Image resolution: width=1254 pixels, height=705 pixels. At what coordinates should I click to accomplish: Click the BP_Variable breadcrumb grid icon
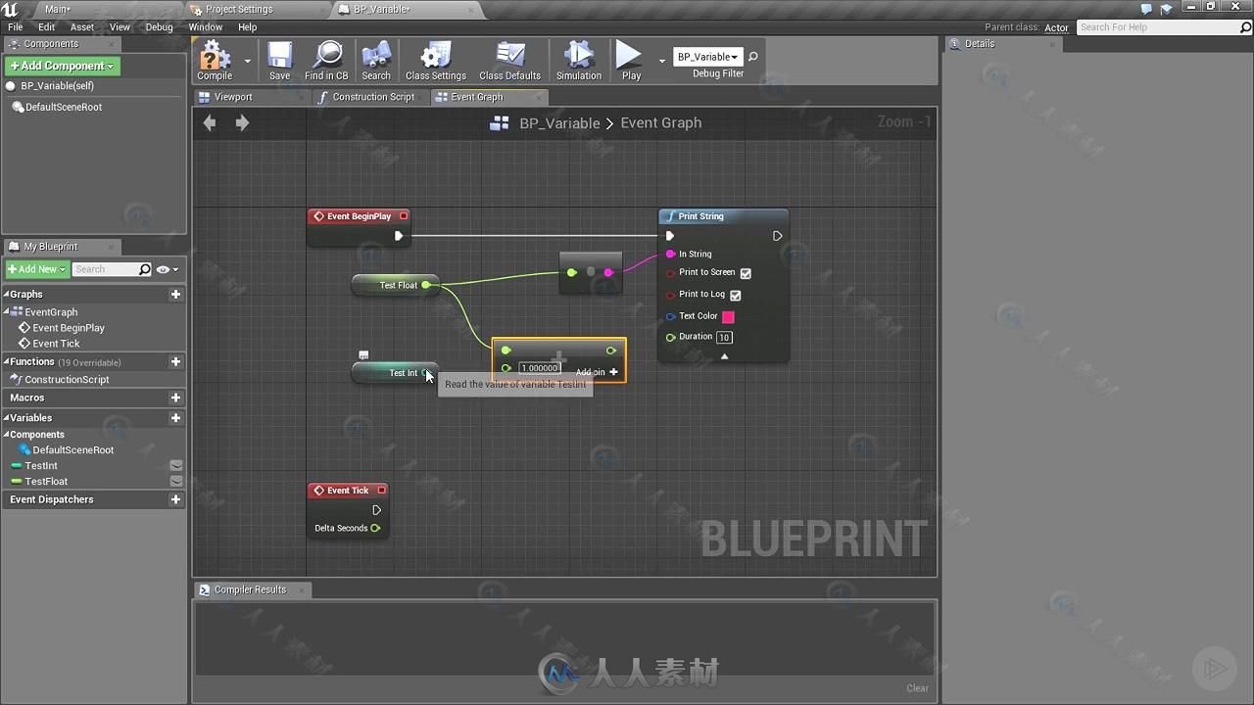[x=500, y=123]
